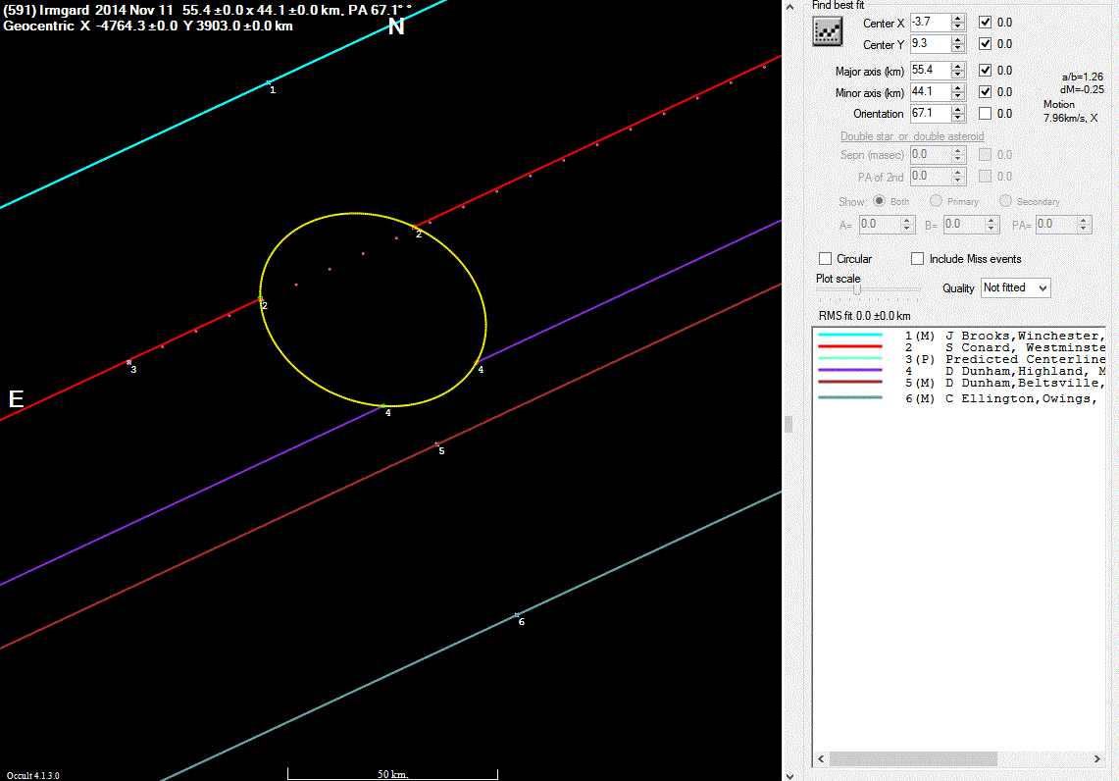
Task: Adjust Orientation spinner arrows
Action: pyautogui.click(x=958, y=113)
